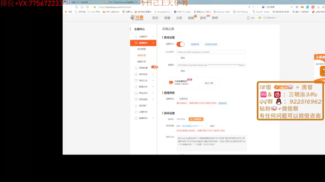The height and width of the screenshot is (182, 325).
Task: Open the 查看说明 link
Action: 223,103
